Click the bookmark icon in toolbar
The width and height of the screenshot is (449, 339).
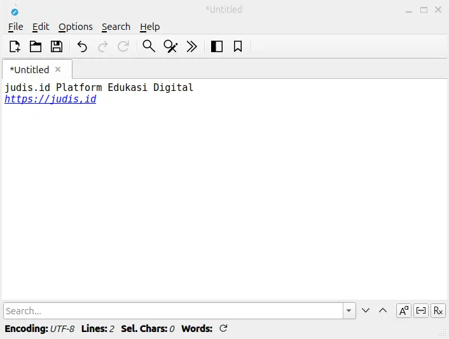[x=238, y=46]
